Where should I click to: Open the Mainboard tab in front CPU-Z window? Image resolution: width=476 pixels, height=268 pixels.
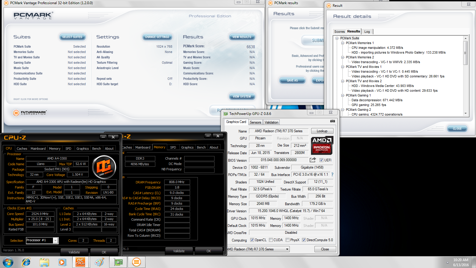pyautogui.click(x=38, y=149)
